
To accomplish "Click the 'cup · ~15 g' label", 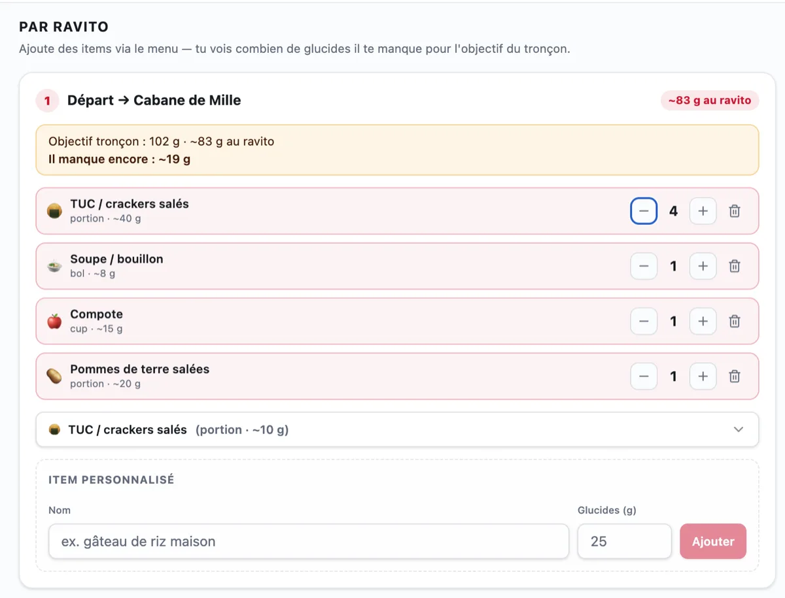I will click(96, 329).
